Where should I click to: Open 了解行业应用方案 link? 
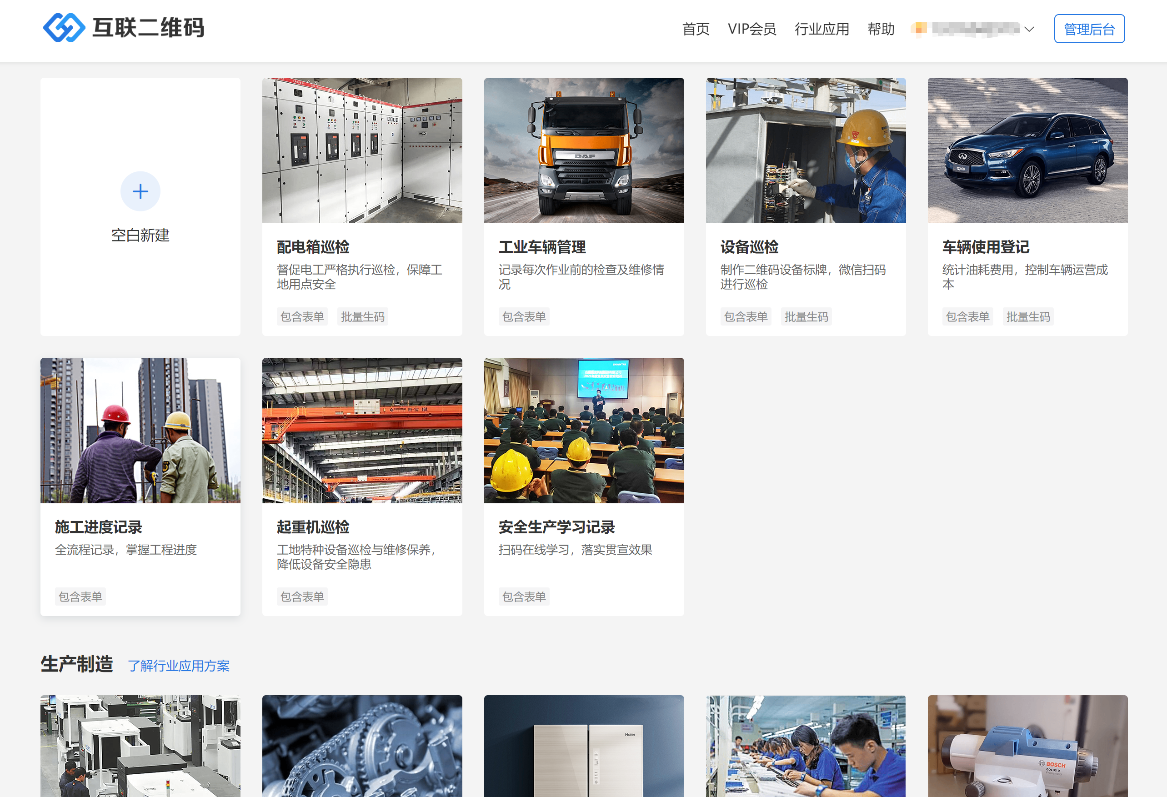pyautogui.click(x=178, y=666)
